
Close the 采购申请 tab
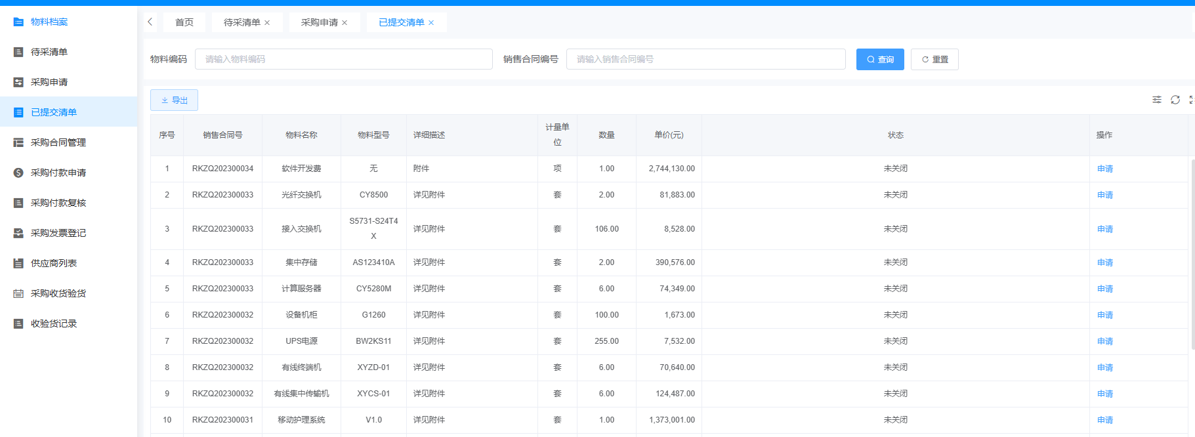(345, 23)
